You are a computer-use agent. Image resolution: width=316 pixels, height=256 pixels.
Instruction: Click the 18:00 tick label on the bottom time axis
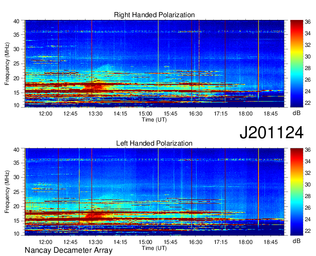(x=245, y=242)
